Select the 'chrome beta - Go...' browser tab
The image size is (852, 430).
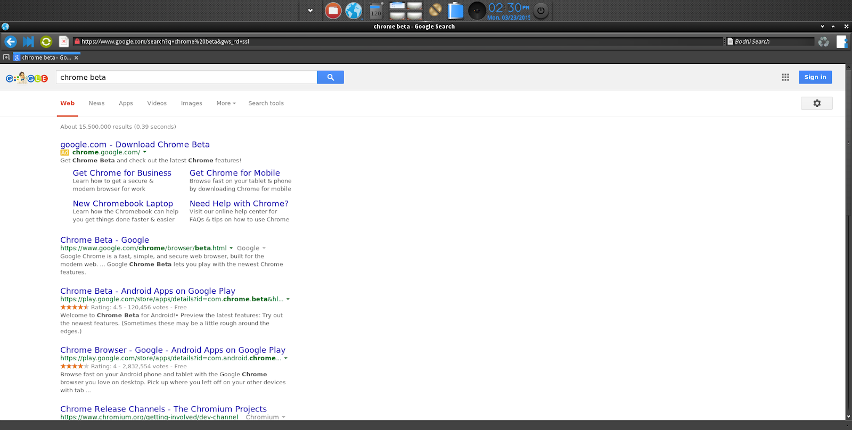pyautogui.click(x=46, y=57)
